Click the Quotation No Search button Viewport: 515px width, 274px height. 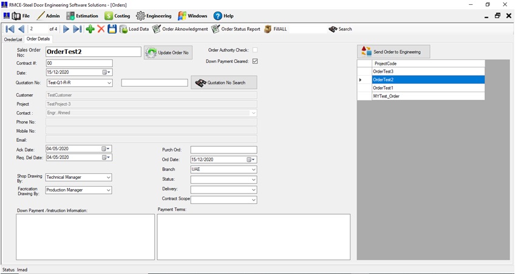coord(224,82)
